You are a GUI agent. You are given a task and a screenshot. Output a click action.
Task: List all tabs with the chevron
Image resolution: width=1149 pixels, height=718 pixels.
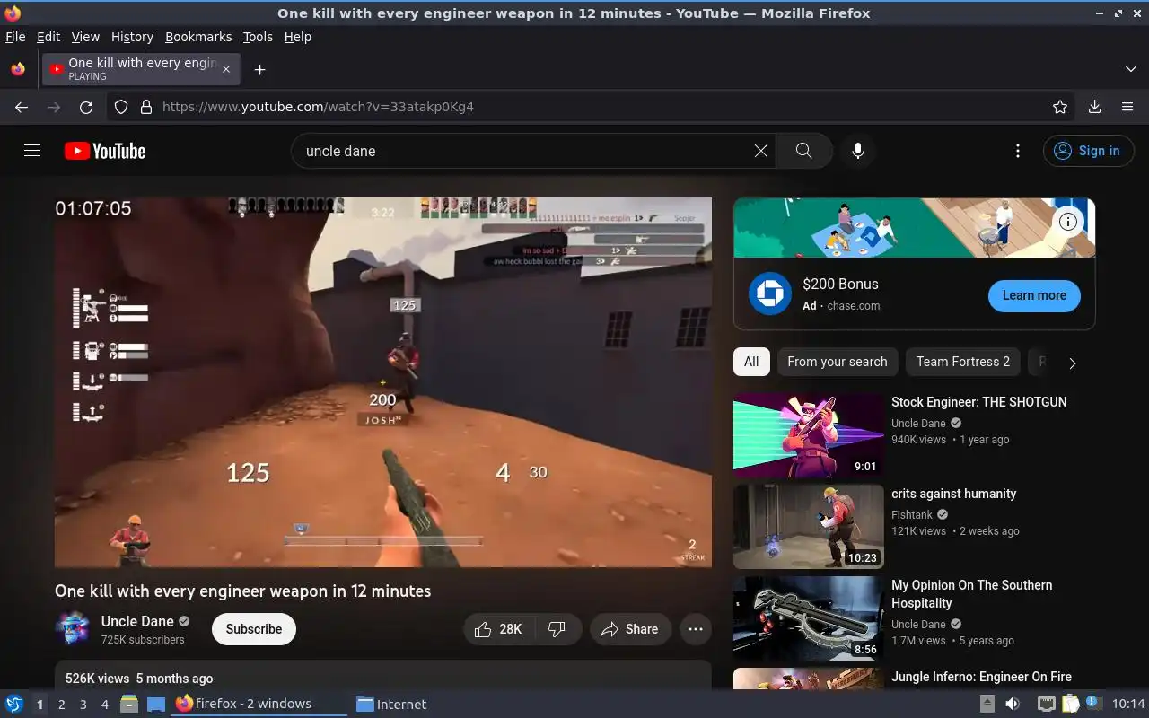pos(1130,69)
